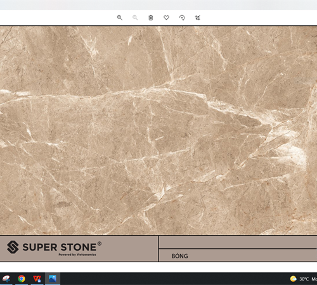
Task: Click the grey window title bar
Action: click(x=158, y=5)
